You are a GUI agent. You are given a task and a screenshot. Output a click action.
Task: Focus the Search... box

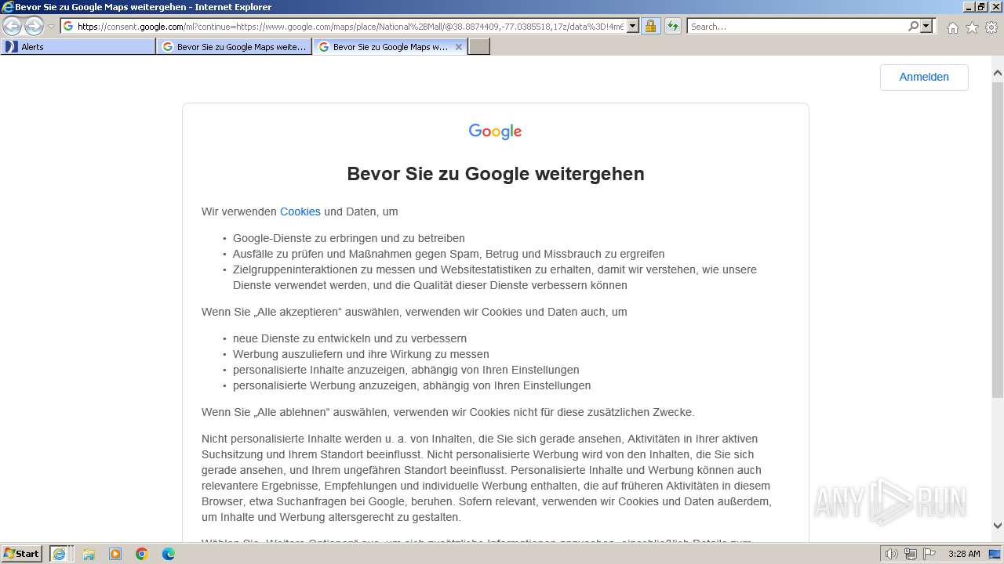pyautogui.click(x=797, y=26)
